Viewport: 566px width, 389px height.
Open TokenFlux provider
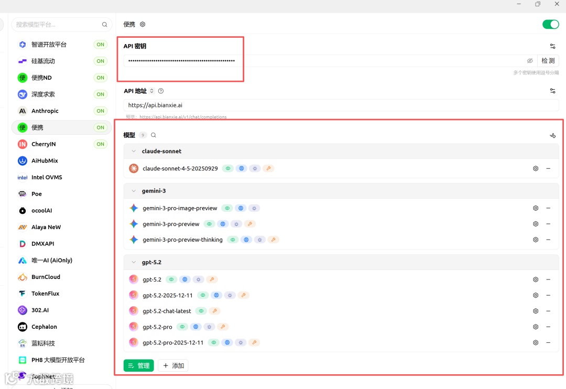[62, 294]
